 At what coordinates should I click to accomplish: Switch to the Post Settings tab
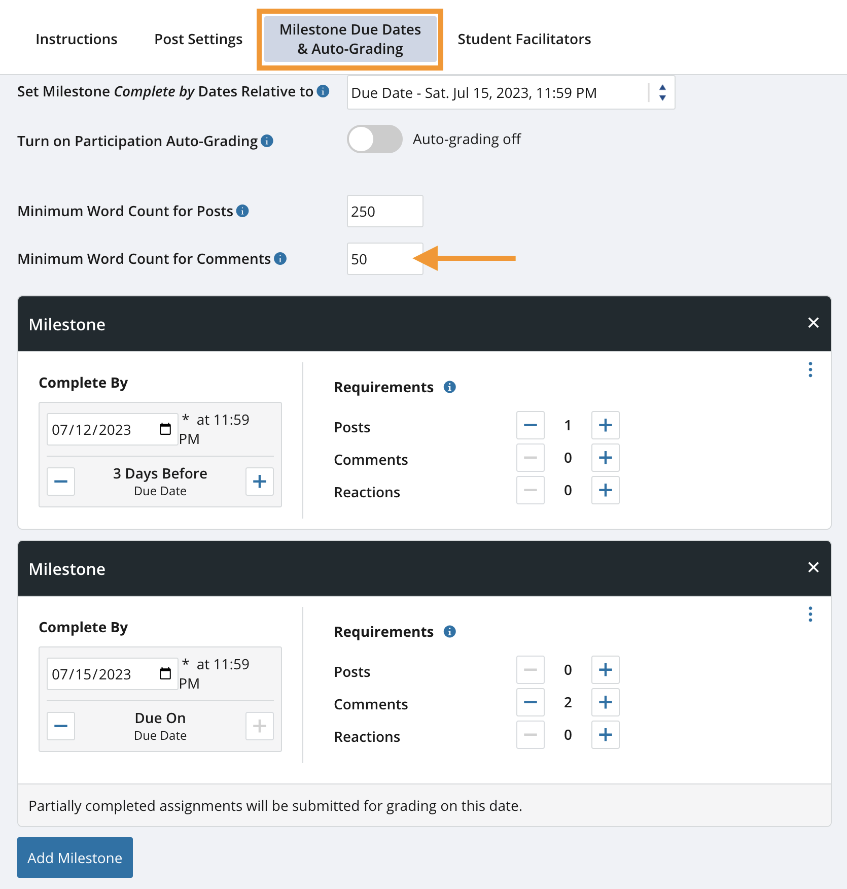coord(198,39)
